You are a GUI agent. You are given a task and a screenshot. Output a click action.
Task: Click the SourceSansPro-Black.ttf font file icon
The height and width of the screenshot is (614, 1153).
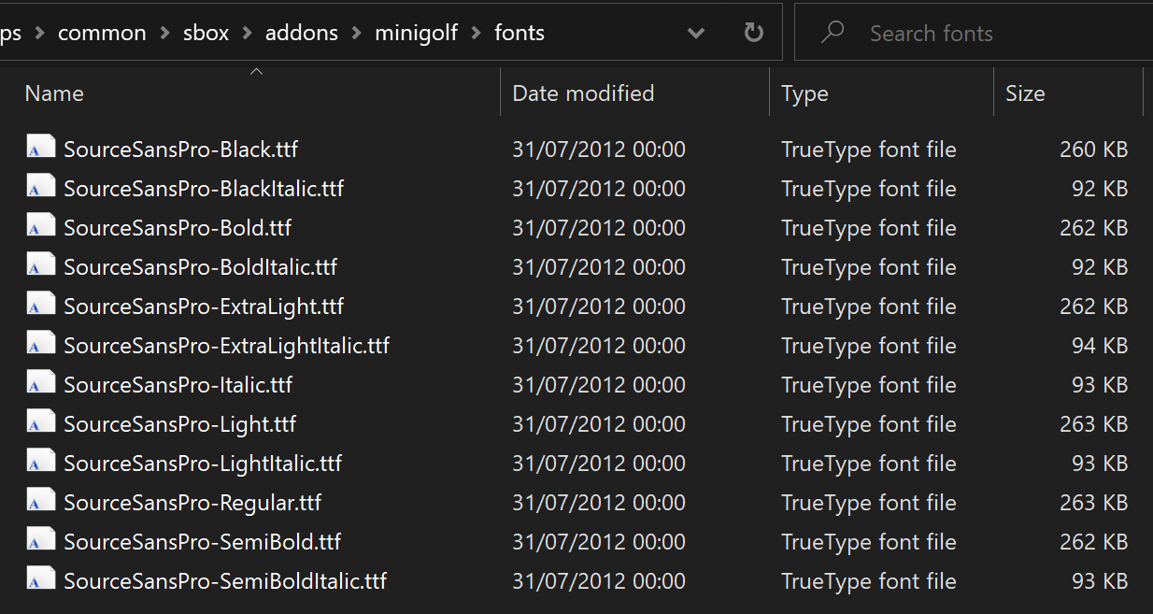click(x=40, y=149)
